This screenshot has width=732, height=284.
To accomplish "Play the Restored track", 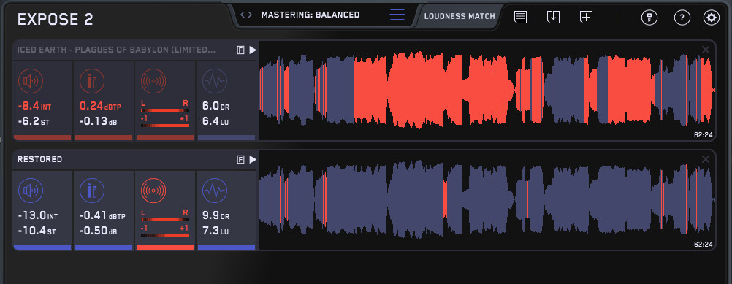I will pos(253,160).
